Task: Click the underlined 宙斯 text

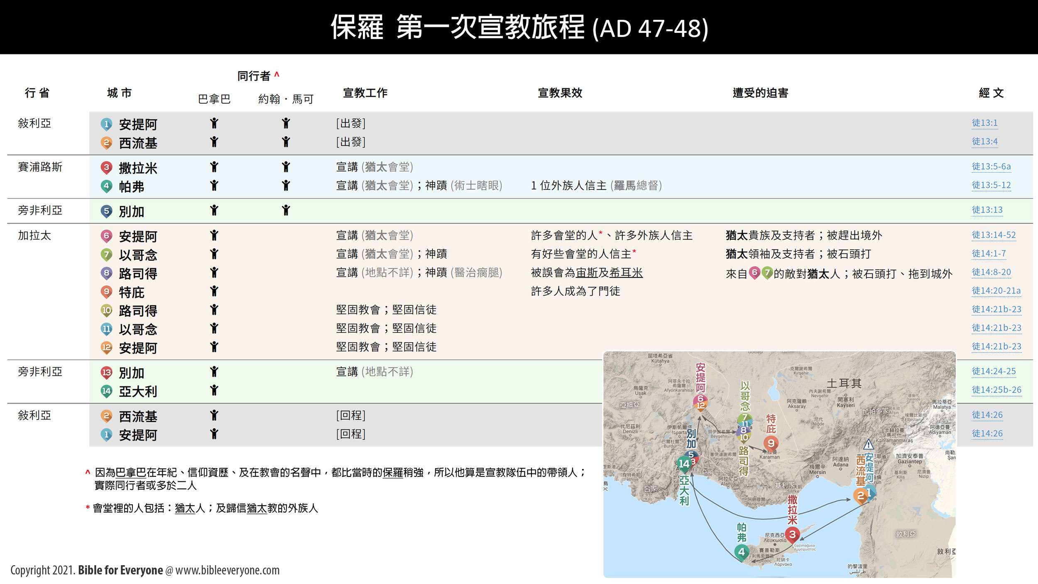Action: pyautogui.click(x=587, y=273)
